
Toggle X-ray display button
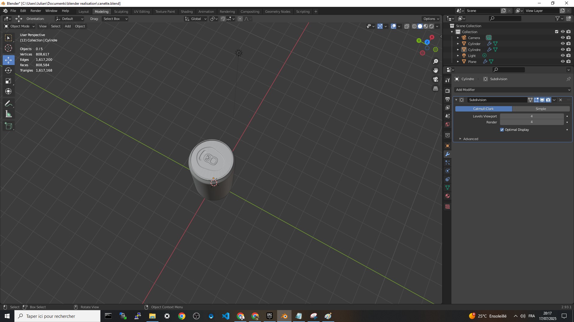coord(407,26)
